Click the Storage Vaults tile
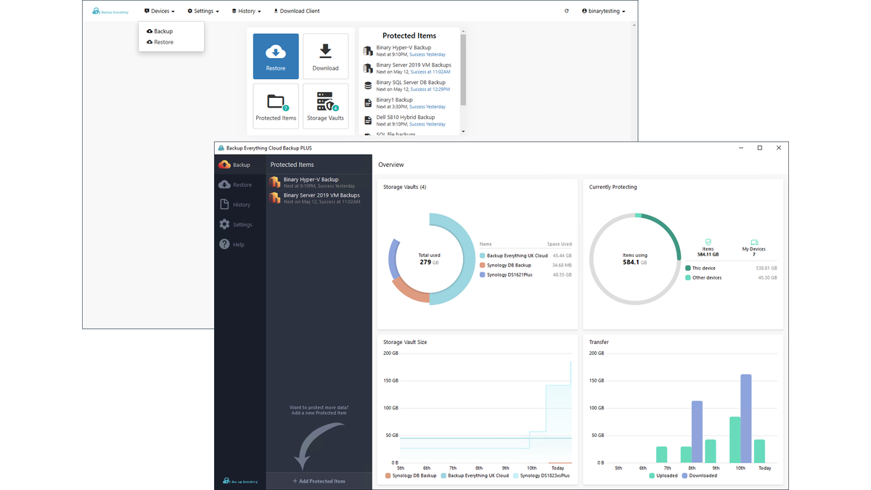Viewport: 871px width, 490px height. tap(325, 106)
